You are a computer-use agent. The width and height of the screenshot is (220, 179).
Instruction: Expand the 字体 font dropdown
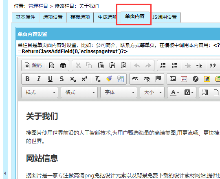[x=119, y=92]
